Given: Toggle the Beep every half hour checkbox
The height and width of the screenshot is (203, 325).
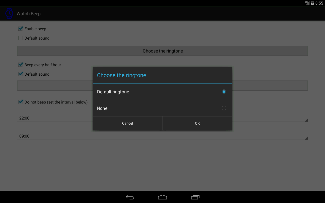Looking at the screenshot, I should [x=21, y=65].
